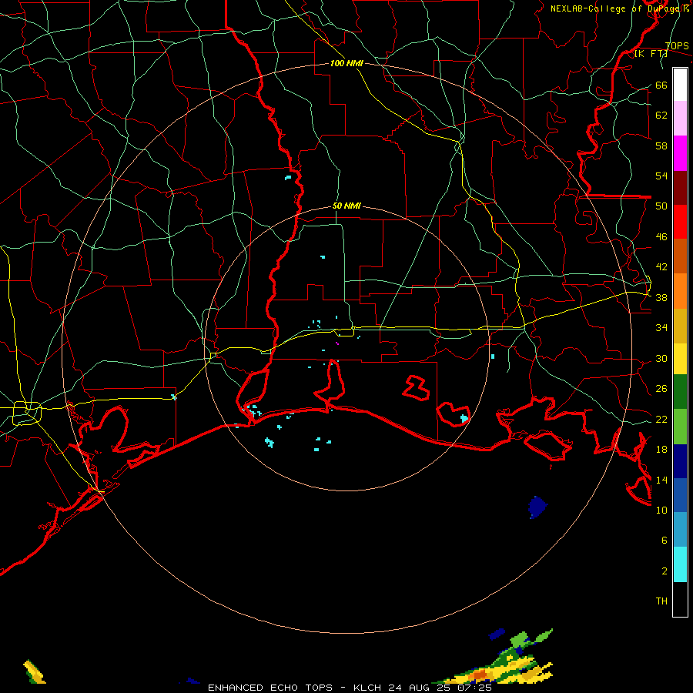Click the cyan legend swatch
The image size is (693, 693).
[680, 564]
